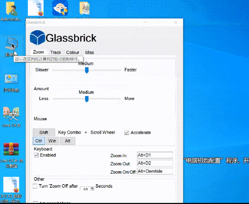Viewport: 249px width, 204px height.
Task: Open the Administrator folder desktop icon
Action: tap(11, 11)
